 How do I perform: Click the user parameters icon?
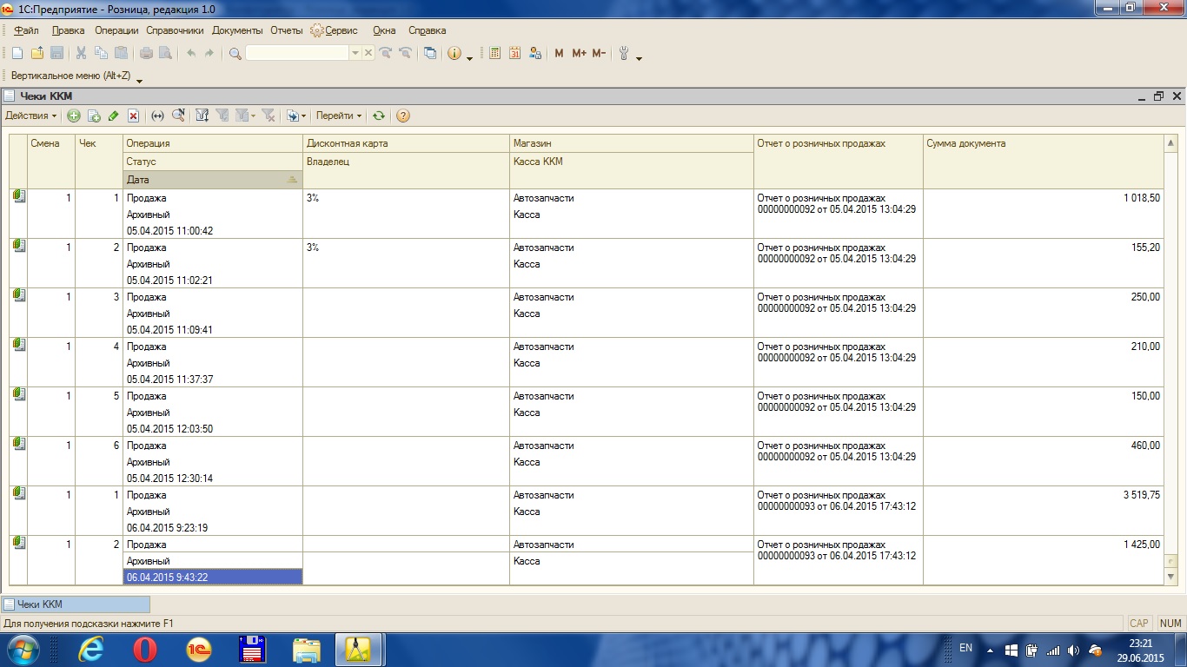(x=535, y=53)
